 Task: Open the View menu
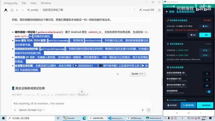(x=34, y=3)
